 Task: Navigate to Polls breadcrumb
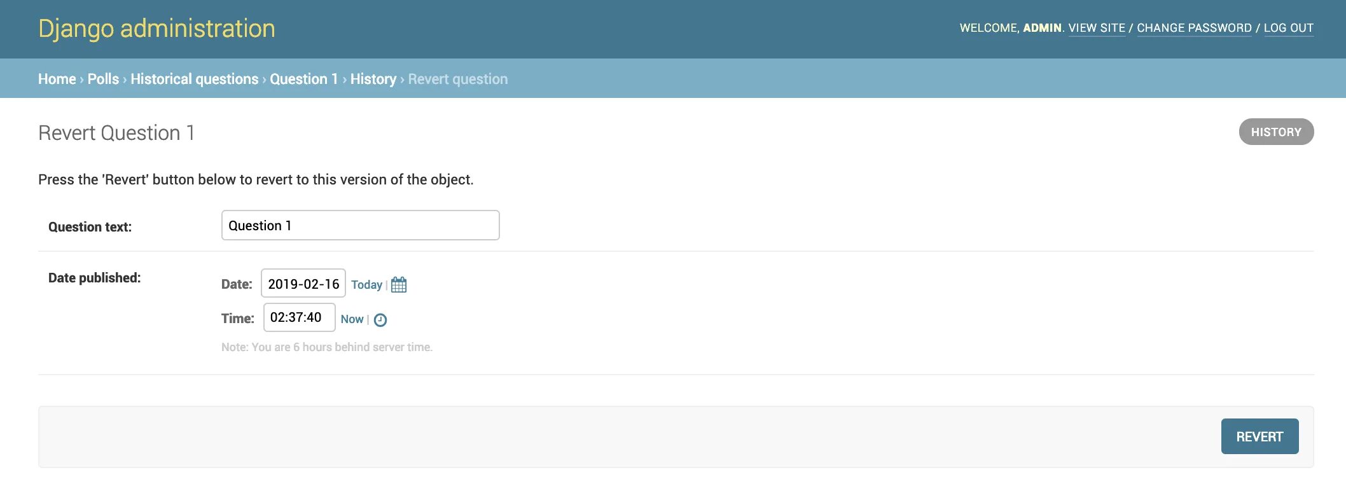click(x=103, y=79)
